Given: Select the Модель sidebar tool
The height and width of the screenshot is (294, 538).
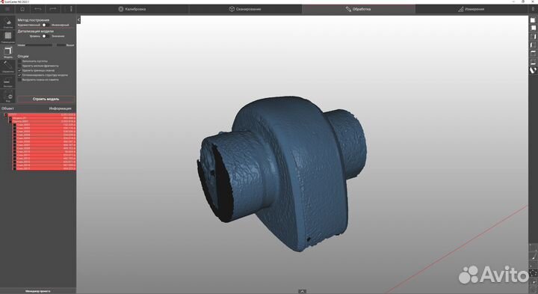Looking at the screenshot, I should [x=8, y=52].
